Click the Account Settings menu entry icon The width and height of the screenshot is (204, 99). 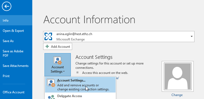pyautogui.click(x=51, y=83)
